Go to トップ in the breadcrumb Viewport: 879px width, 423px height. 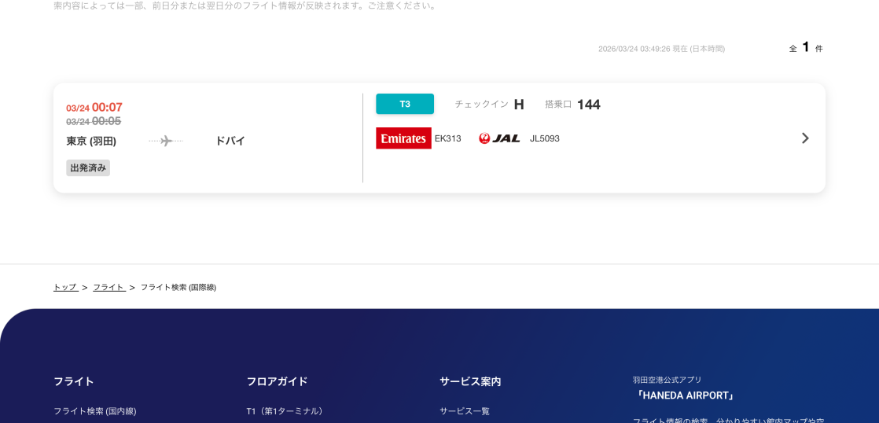[65, 287]
